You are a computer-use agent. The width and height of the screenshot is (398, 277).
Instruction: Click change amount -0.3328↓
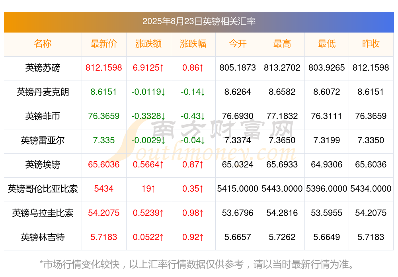point(148,116)
